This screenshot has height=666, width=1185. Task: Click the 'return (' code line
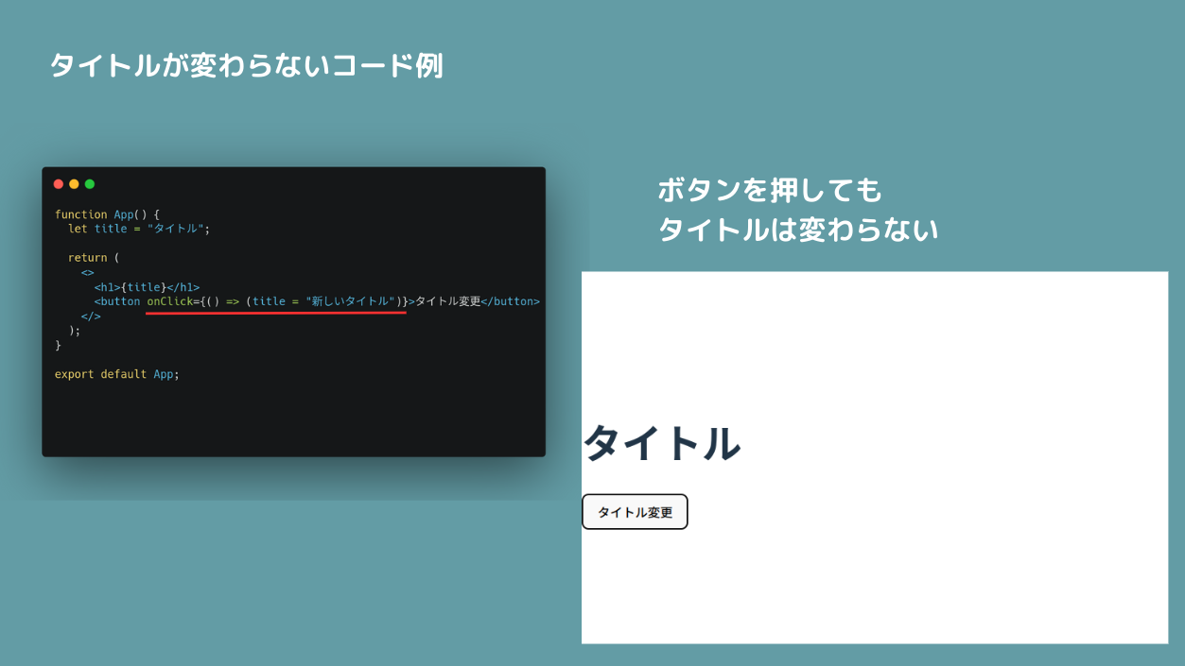95,258
